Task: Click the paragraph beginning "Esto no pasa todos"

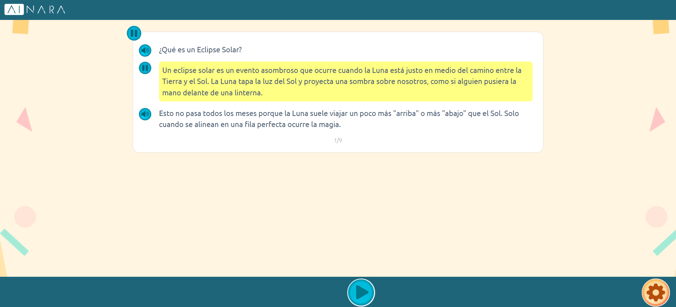Action: pos(339,119)
